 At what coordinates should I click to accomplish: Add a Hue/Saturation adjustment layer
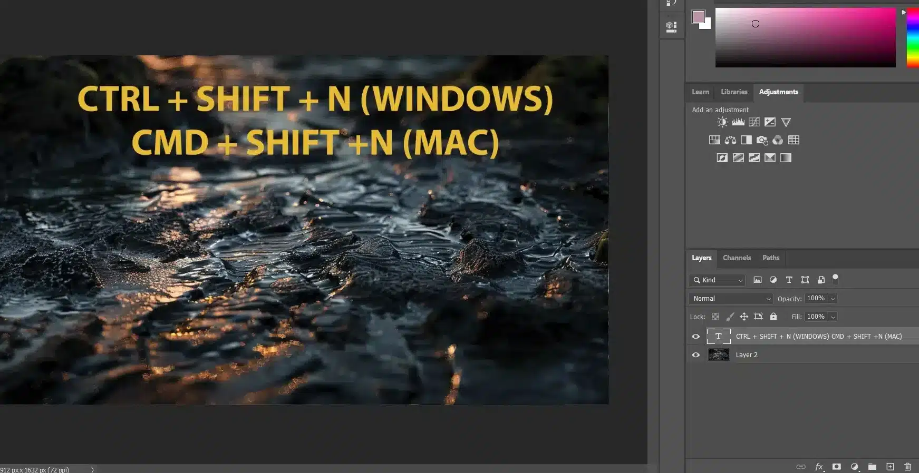(714, 140)
